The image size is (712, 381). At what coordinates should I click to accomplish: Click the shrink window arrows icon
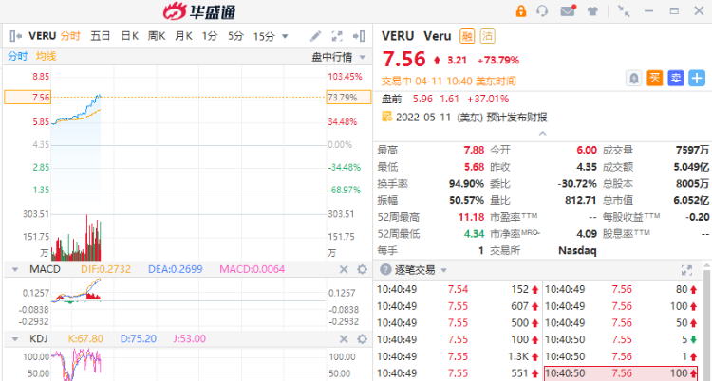tap(625, 10)
